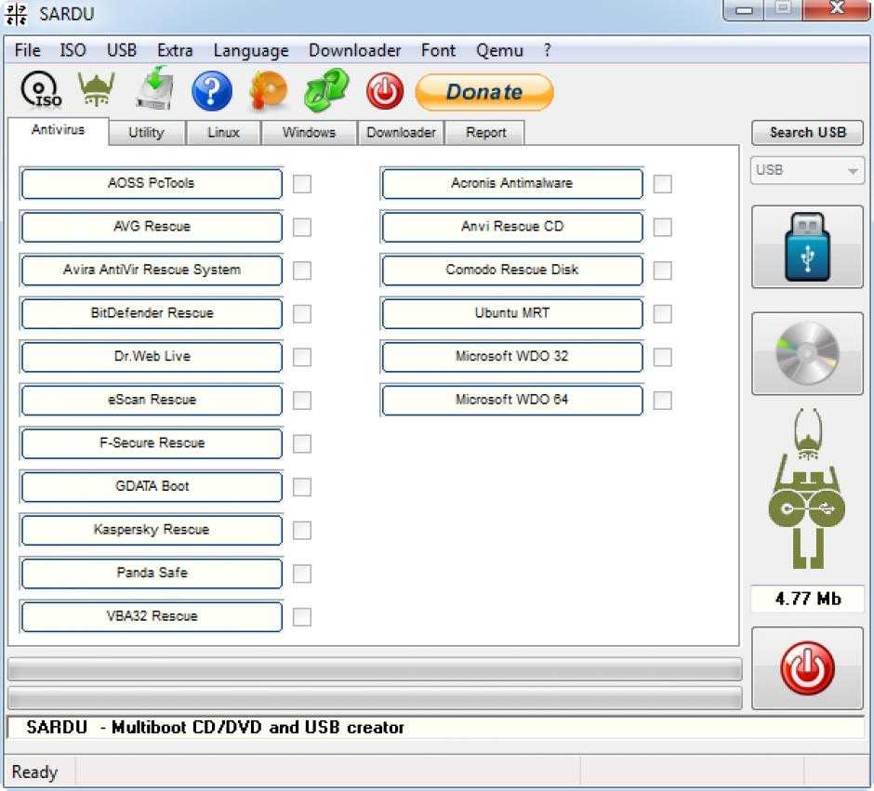Open the Downloader menu

[x=355, y=50]
